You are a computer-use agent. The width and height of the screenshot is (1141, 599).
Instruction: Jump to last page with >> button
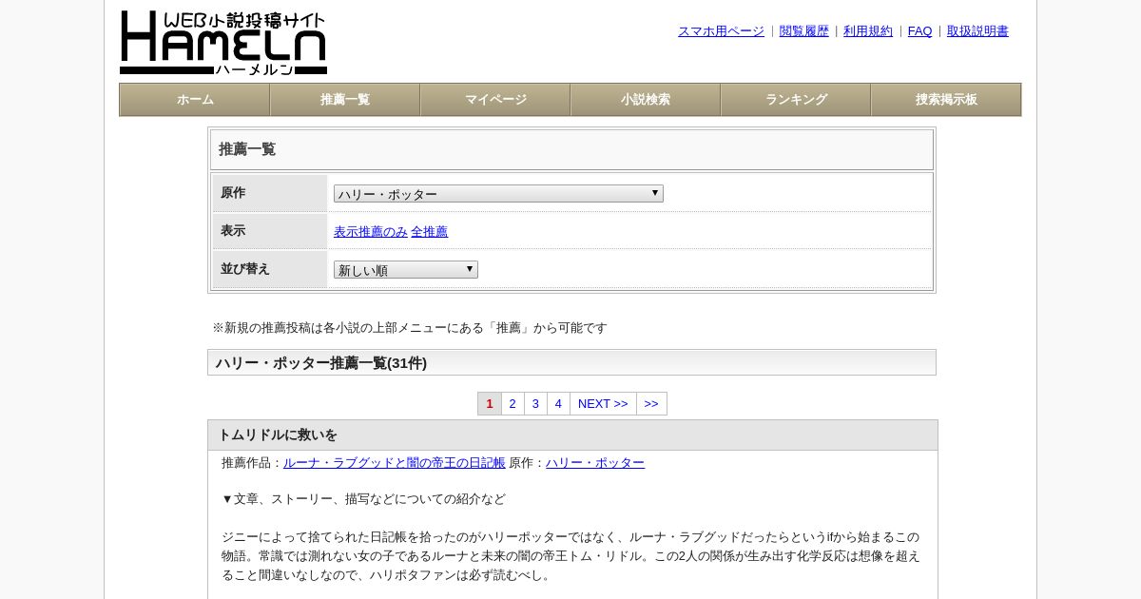[x=651, y=404]
